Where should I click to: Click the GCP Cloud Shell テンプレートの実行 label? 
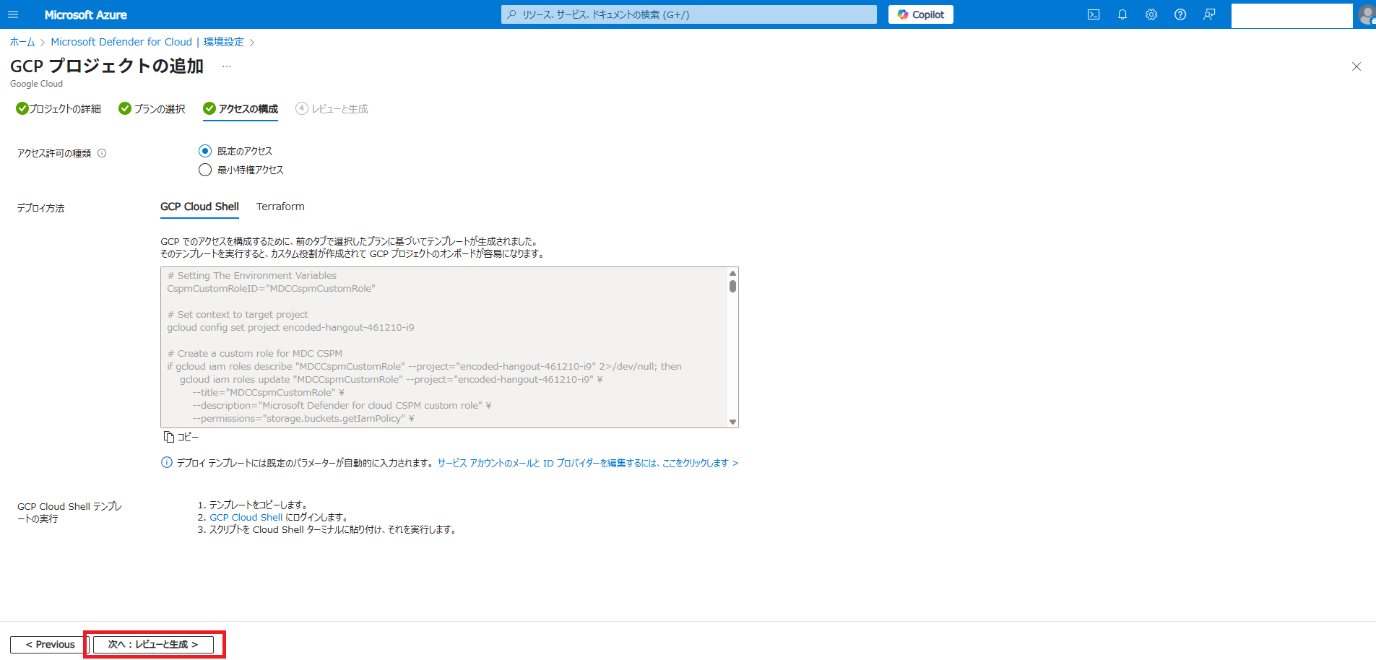(69, 513)
